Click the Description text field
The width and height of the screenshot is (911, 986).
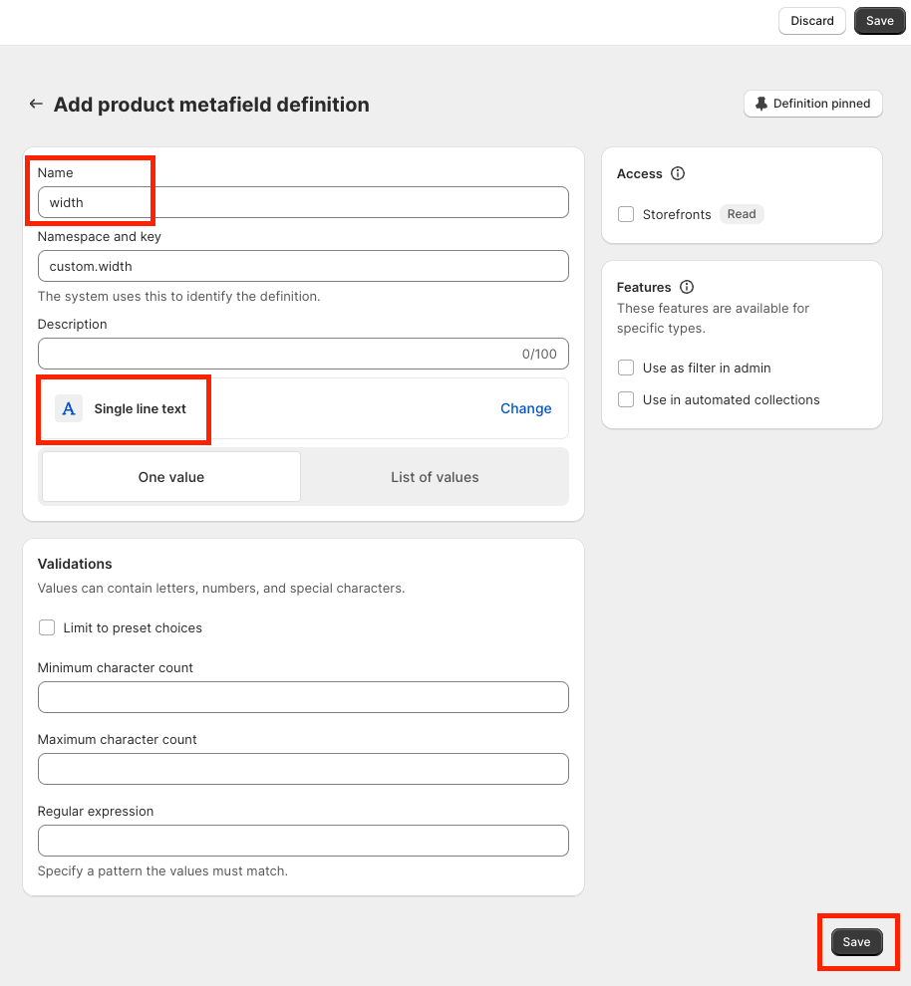point(279,354)
